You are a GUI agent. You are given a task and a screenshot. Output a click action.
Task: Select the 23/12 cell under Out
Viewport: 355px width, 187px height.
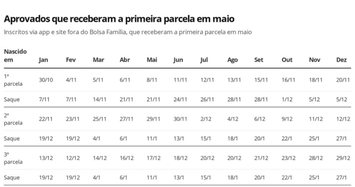coord(289,158)
